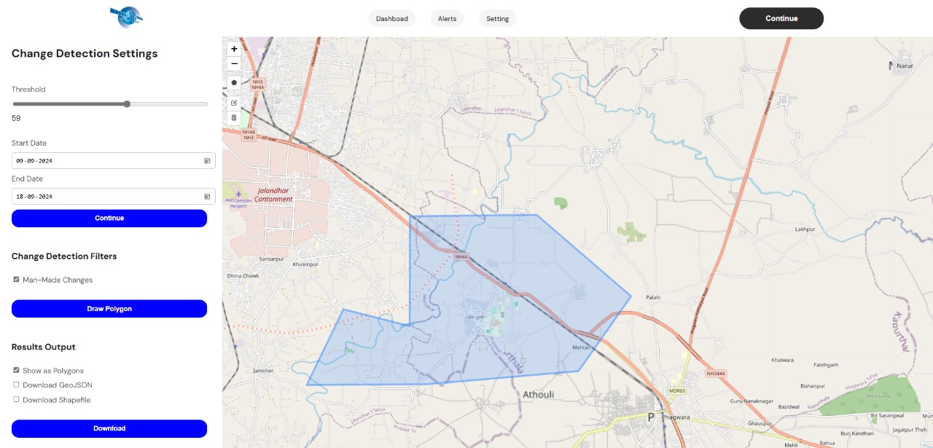Screen dimensions: 933x448
Task: Go to the Alerts tab
Action: coord(447,18)
